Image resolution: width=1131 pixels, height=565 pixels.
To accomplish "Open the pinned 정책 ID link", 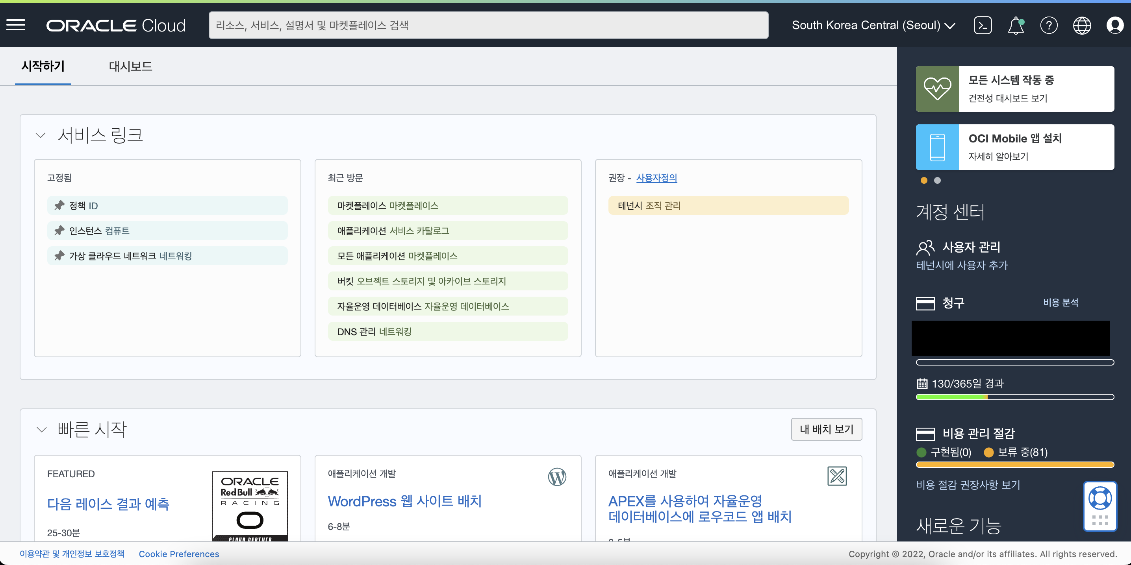I will 167,205.
